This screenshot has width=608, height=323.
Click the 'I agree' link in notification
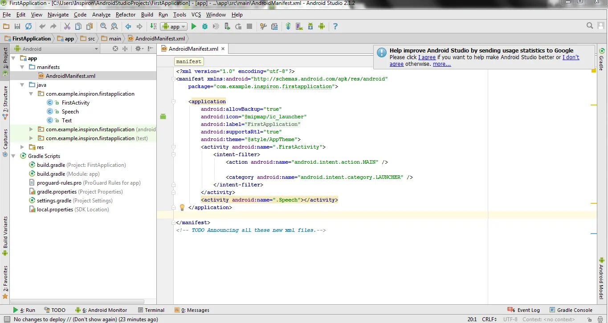[x=427, y=57]
